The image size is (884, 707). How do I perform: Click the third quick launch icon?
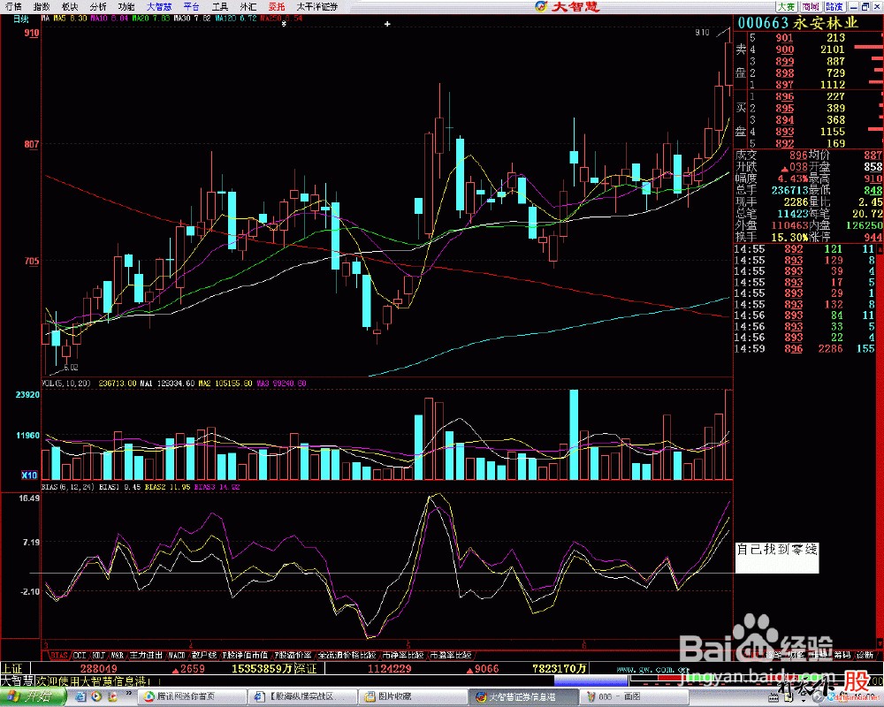click(112, 697)
